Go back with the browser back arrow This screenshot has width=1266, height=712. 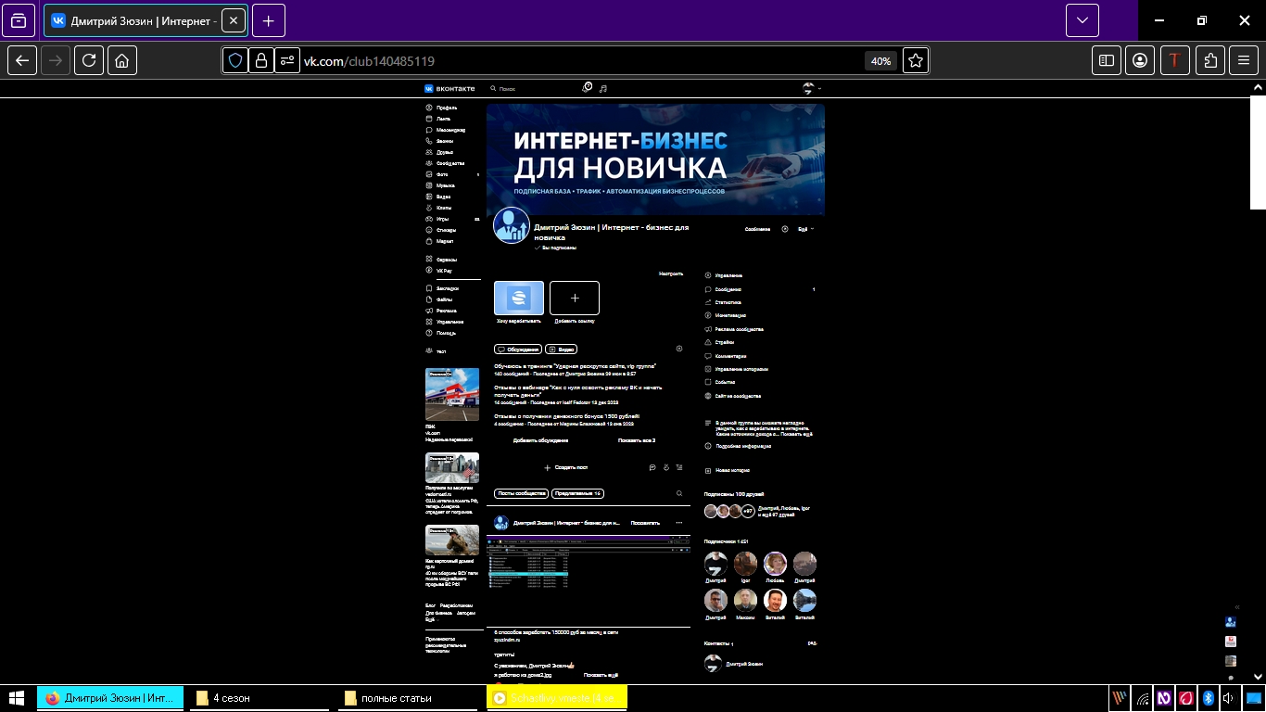coord(23,60)
